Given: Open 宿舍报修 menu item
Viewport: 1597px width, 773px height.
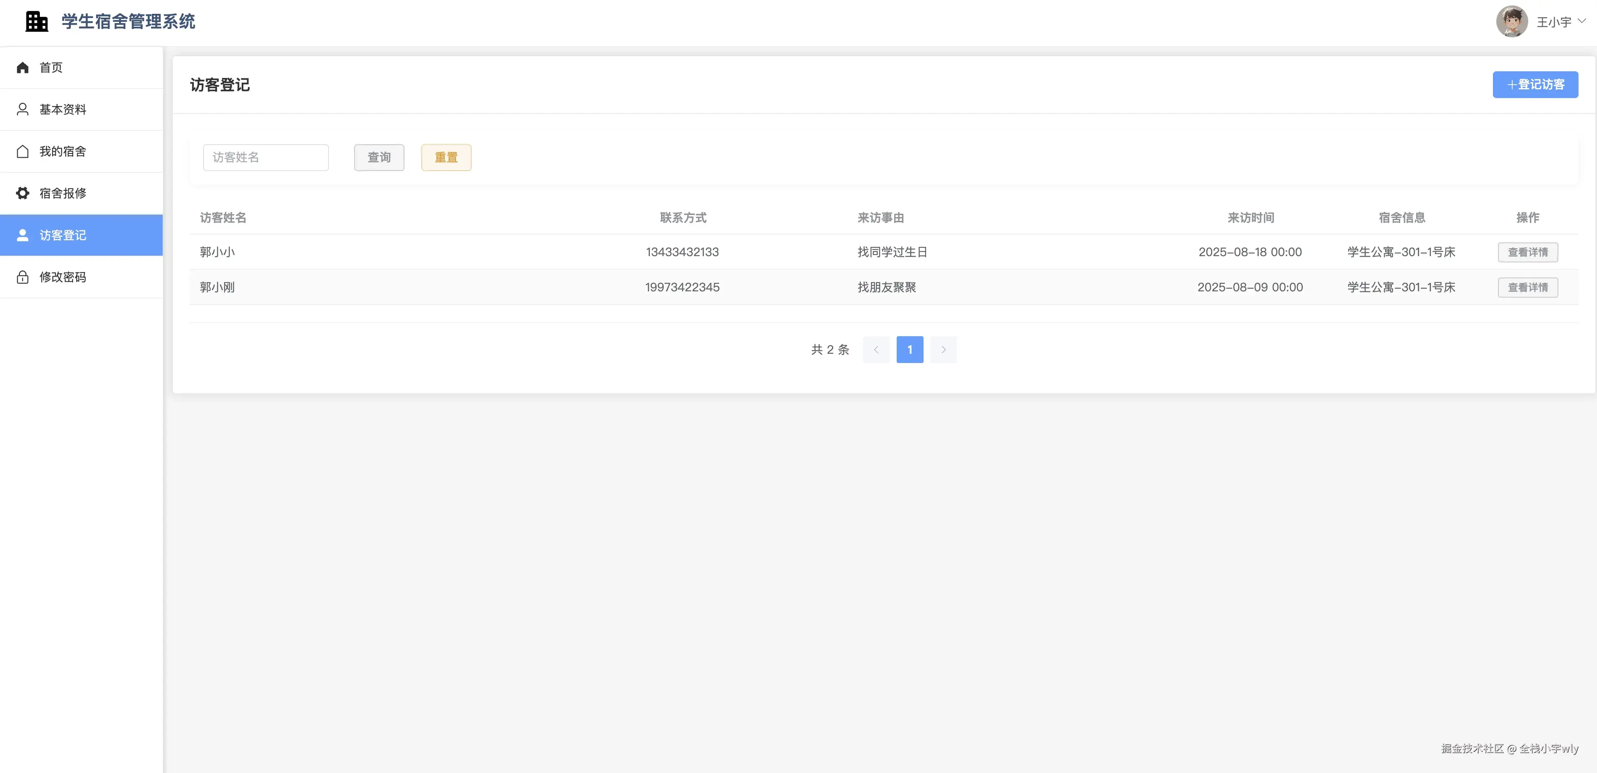Looking at the screenshot, I should click(63, 193).
